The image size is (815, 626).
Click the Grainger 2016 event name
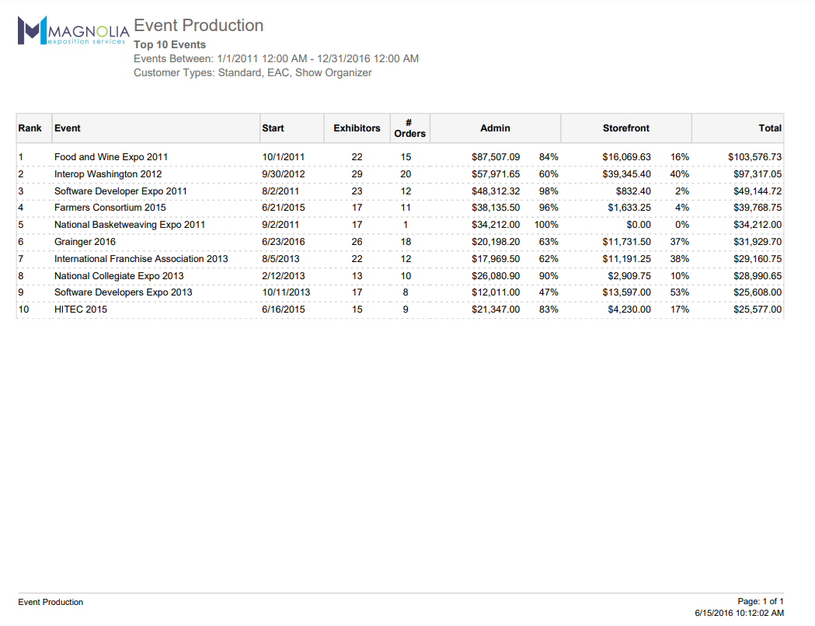[x=85, y=242]
